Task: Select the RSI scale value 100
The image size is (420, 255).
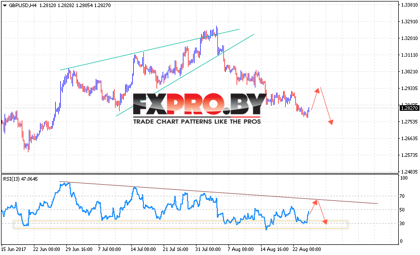Action: tap(403, 178)
